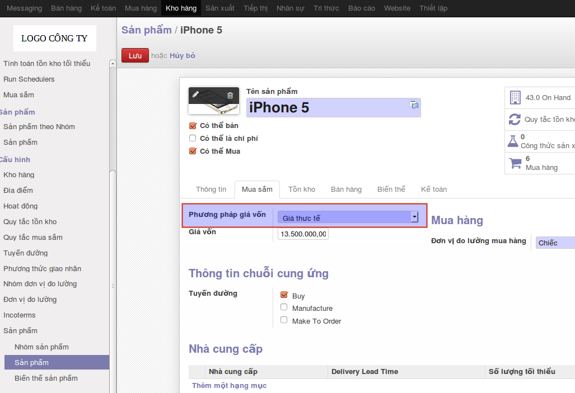
Task: Click the iPhone product image thumbnail
Action: [214, 101]
